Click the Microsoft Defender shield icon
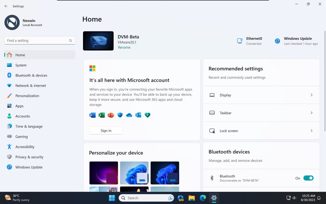The height and width of the screenshot is (204, 326). pyautogui.click(x=120, y=115)
